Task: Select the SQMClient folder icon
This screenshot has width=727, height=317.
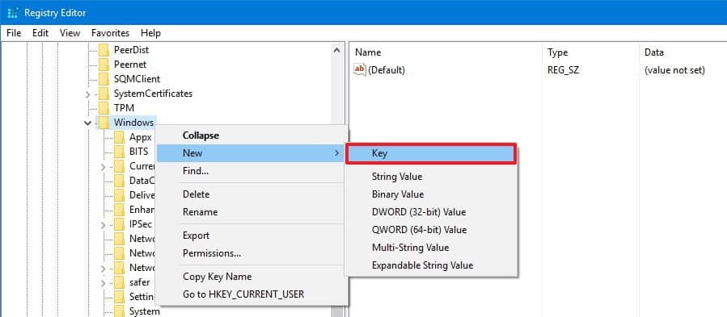Action: tap(104, 79)
